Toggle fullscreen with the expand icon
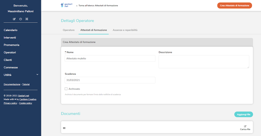Viewport: 261px width, 136px height. tap(27, 19)
